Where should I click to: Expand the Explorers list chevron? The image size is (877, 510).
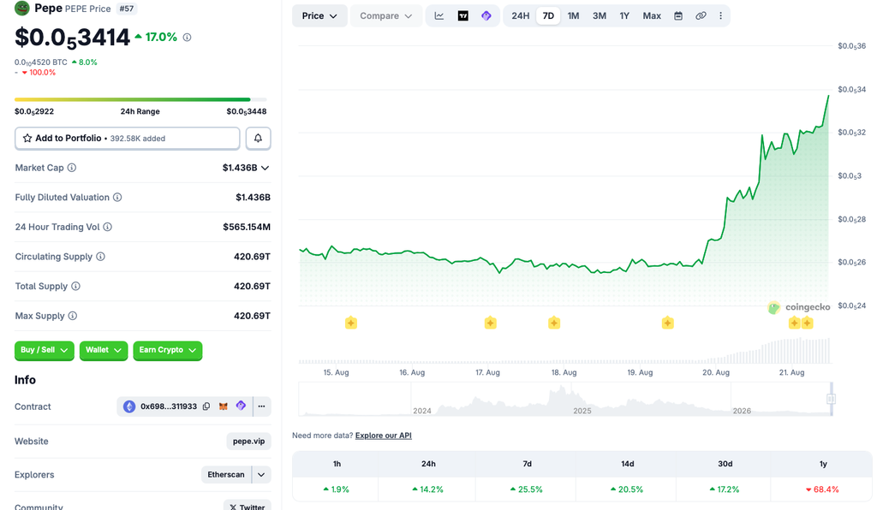click(x=261, y=474)
